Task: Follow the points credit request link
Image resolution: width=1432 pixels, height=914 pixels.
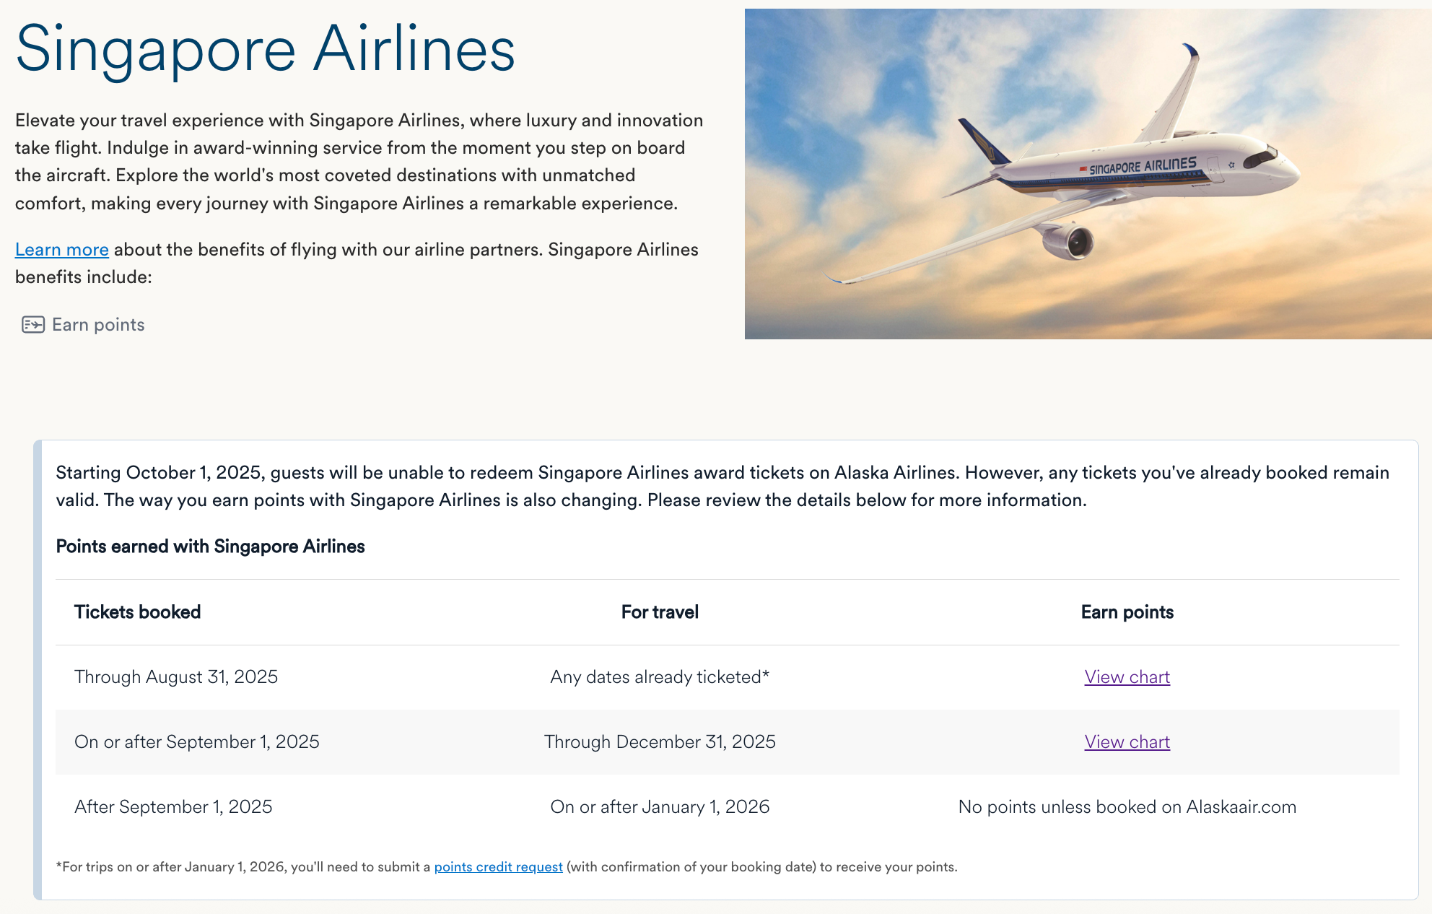Action: 498,867
